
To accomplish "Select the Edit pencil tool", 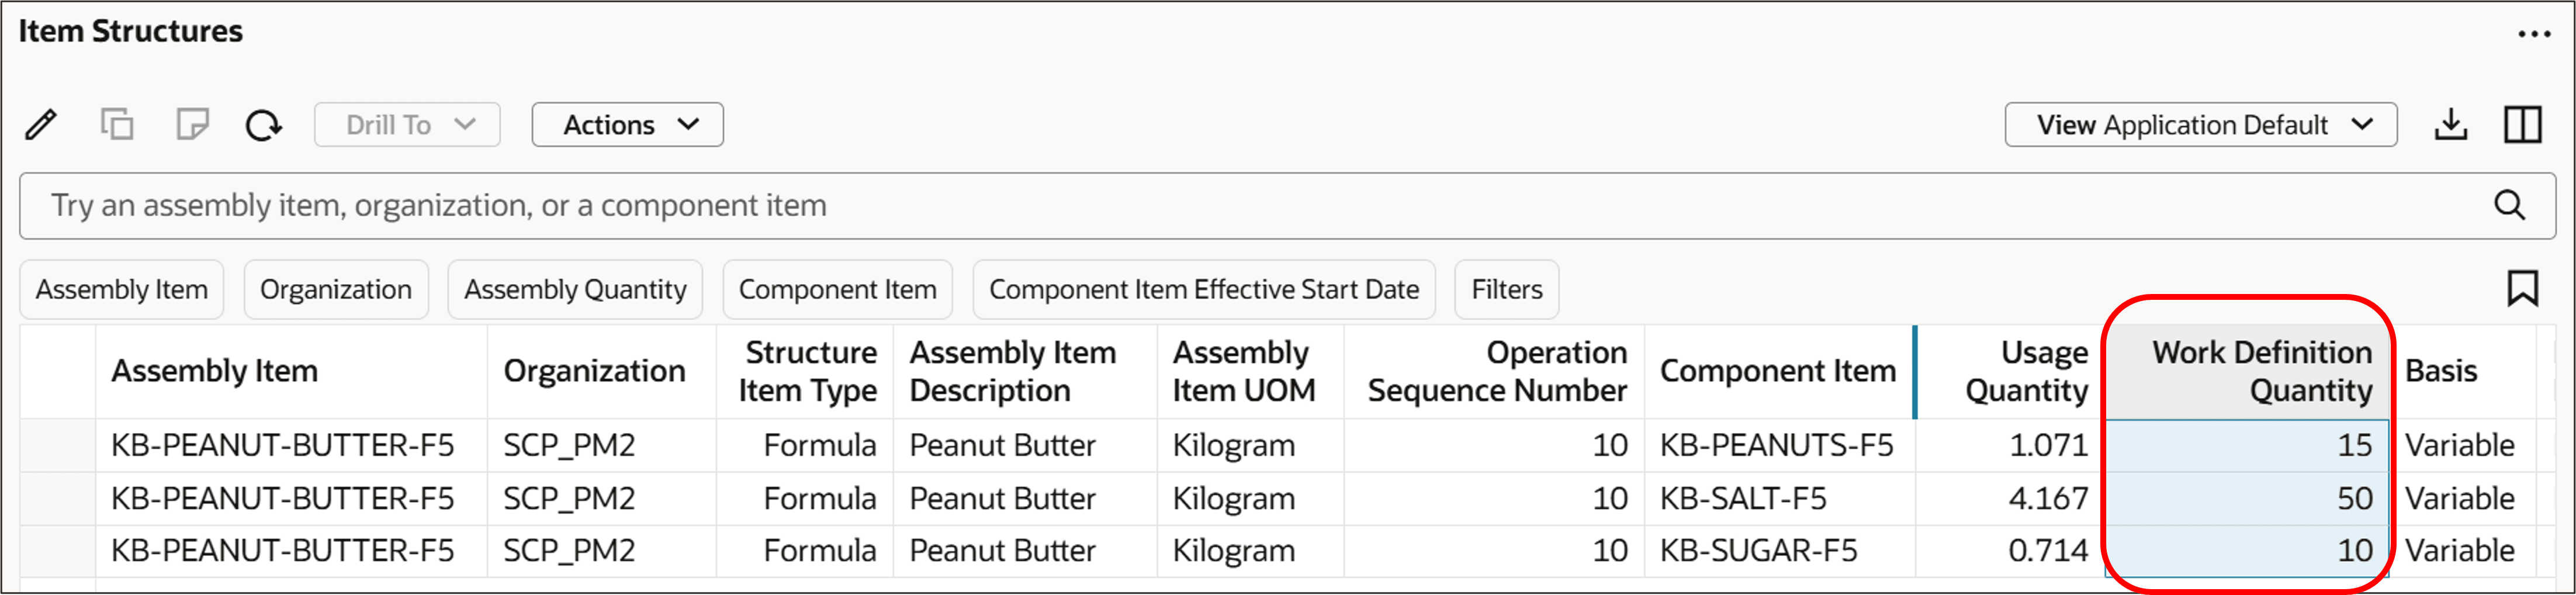I will click(41, 124).
